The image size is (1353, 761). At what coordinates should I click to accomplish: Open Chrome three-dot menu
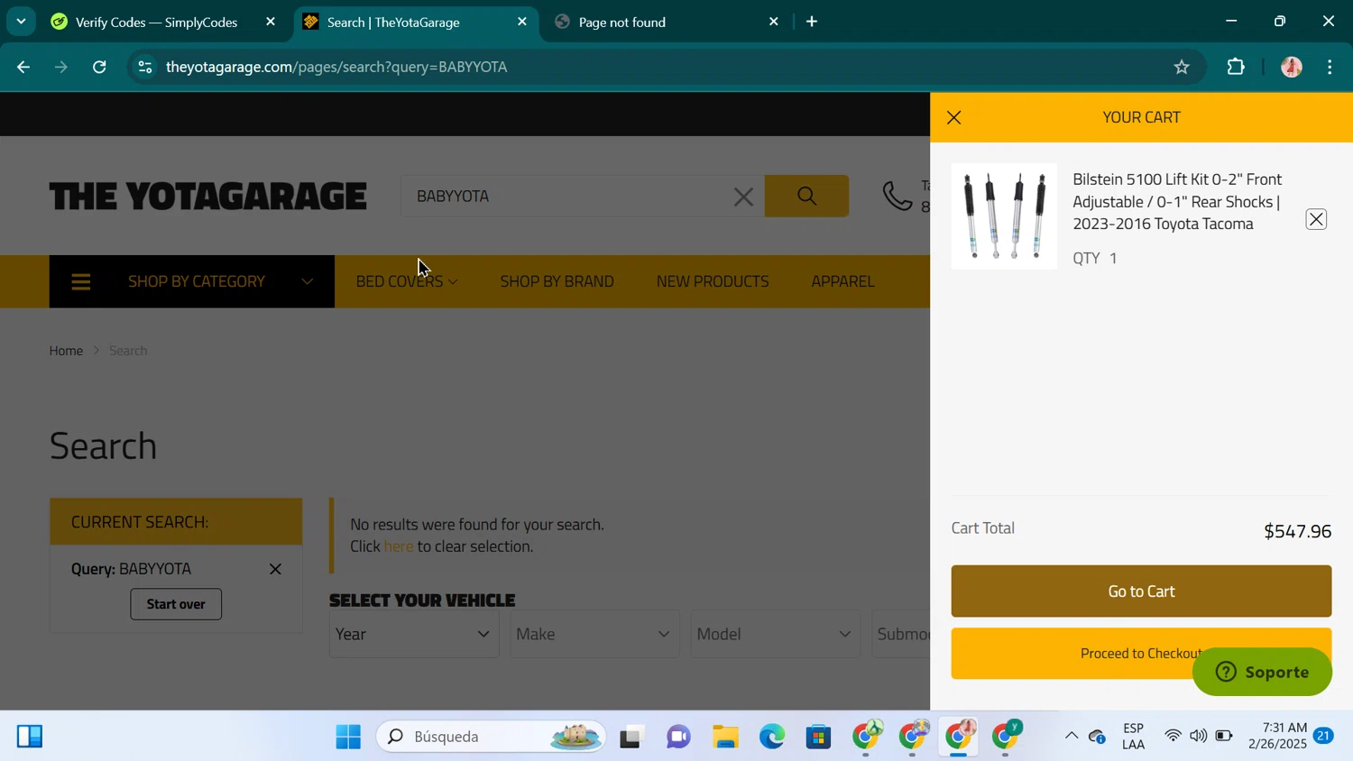1330,67
